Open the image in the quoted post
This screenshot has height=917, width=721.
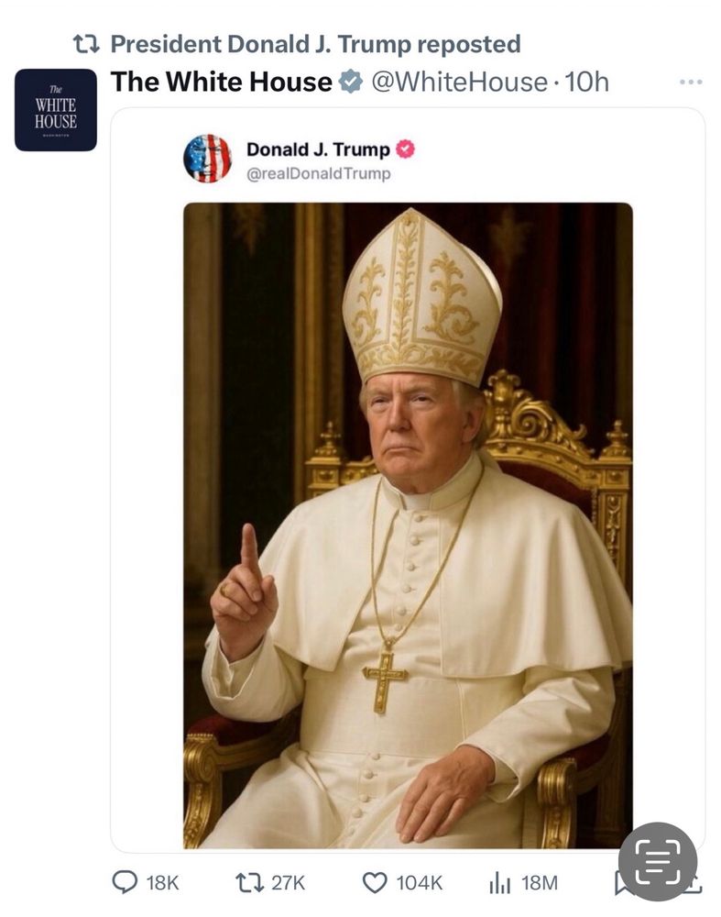pos(408,525)
